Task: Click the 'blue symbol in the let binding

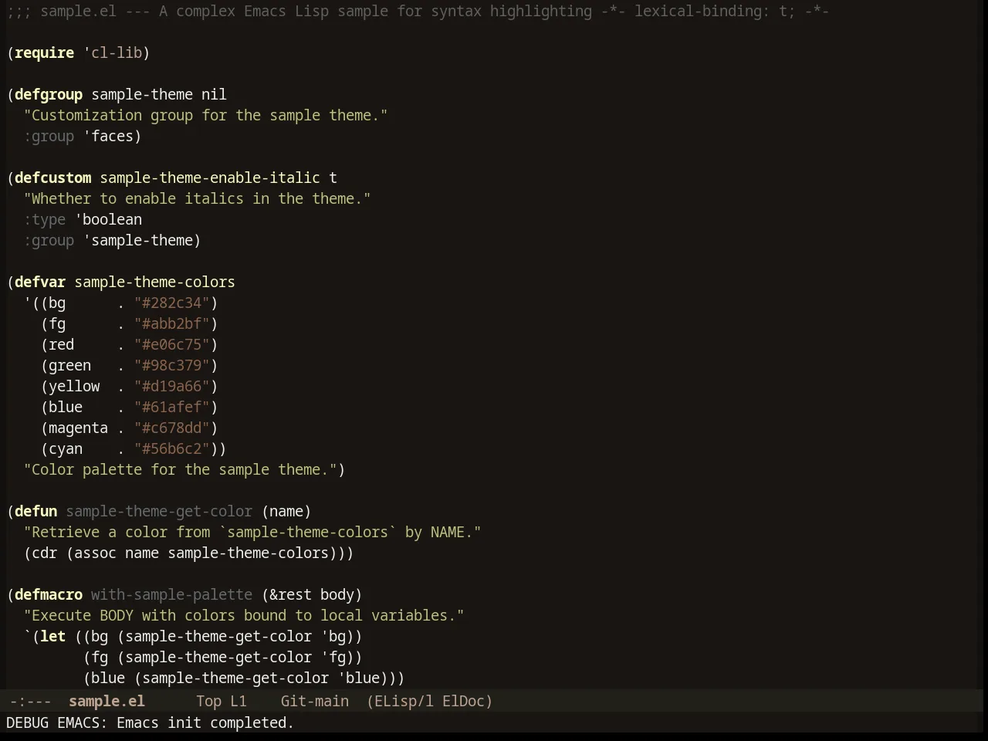Action: 359,678
